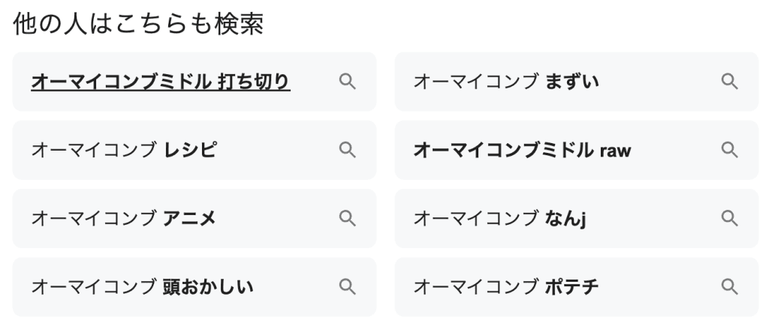Select magnifier icon for オーマイコンブ ポテチ

(x=729, y=286)
